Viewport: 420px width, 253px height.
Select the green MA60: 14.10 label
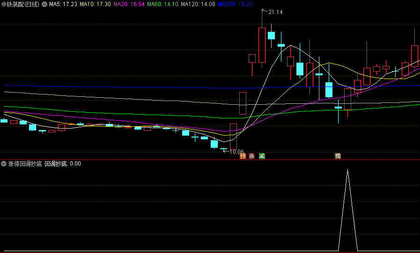[x=162, y=4]
